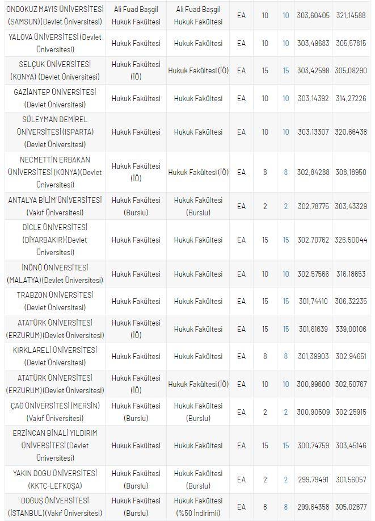Click blue 2 link in Çağ Üniversitesi row
The height and width of the screenshot is (521, 375).
pos(286,412)
